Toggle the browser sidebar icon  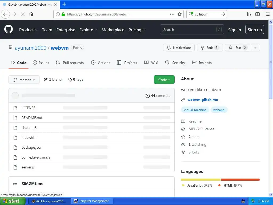coord(258,14)
